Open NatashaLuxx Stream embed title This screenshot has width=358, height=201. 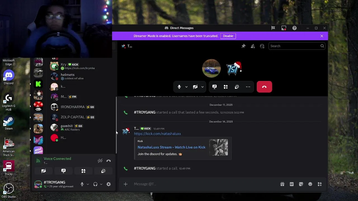171,147
